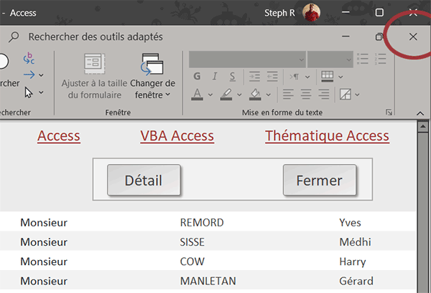
Task: Click the Rechercher des outils adaptés search box
Action: click(96, 37)
